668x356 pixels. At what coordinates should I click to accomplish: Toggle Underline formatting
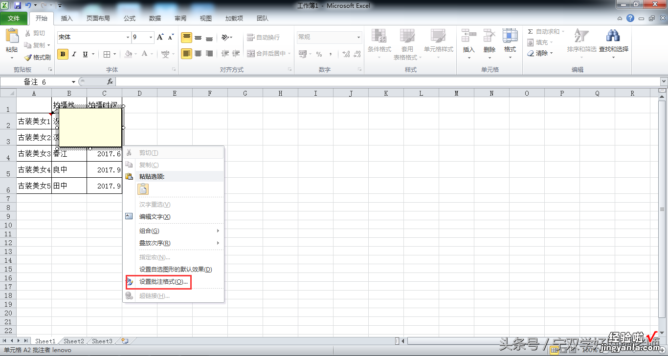pyautogui.click(x=86, y=54)
